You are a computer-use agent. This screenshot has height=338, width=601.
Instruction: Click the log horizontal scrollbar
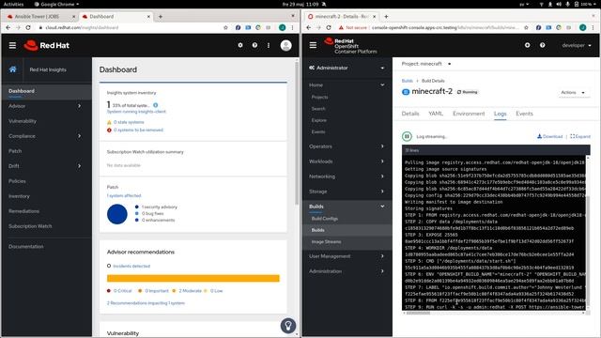[x=418, y=313]
